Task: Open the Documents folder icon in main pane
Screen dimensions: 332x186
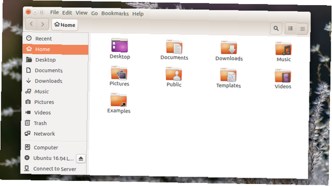Action: tap(174, 46)
